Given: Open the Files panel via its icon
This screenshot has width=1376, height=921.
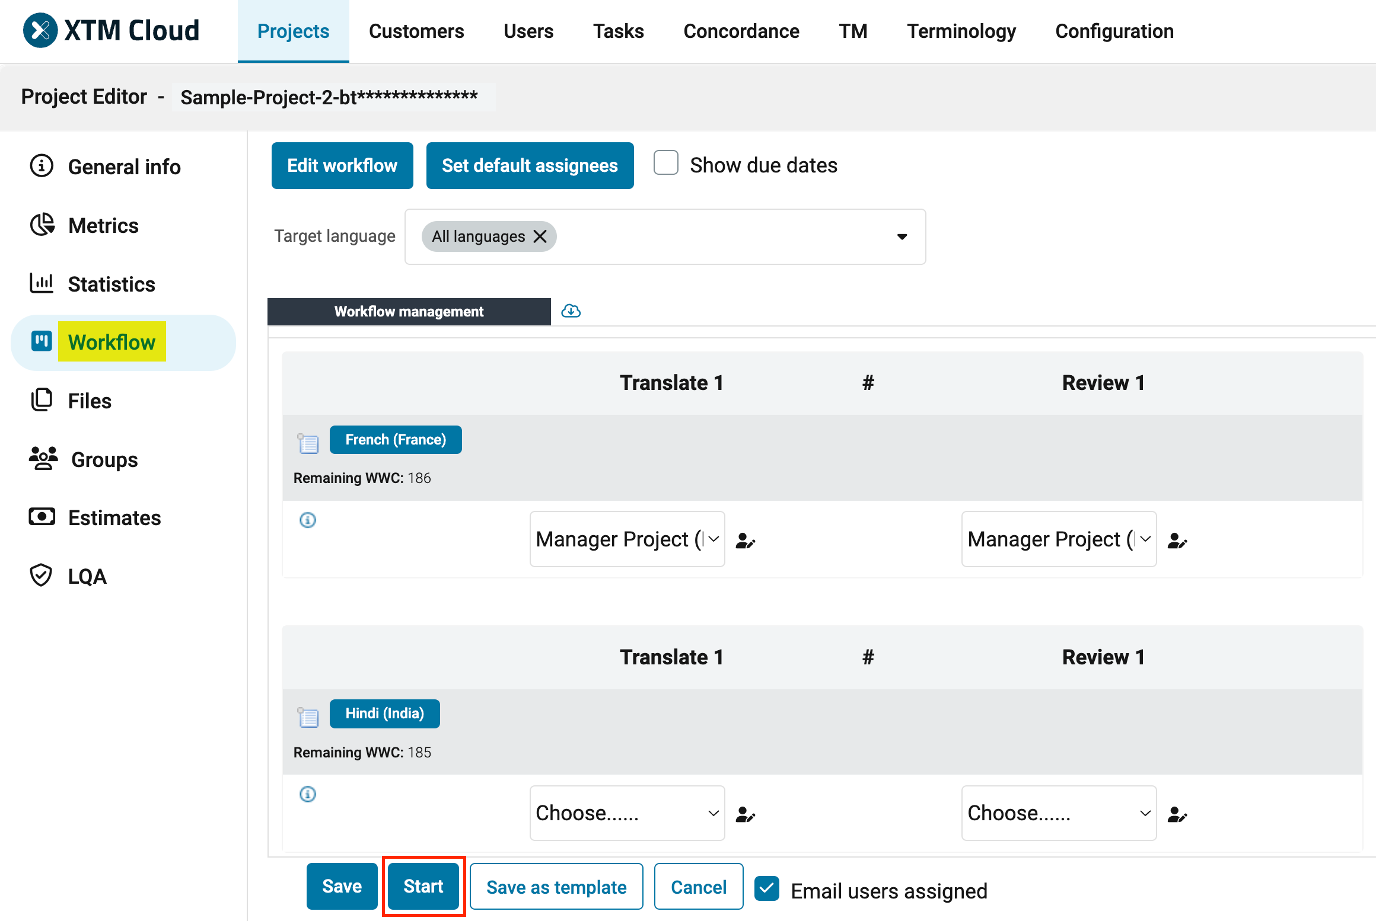Looking at the screenshot, I should (x=41, y=400).
